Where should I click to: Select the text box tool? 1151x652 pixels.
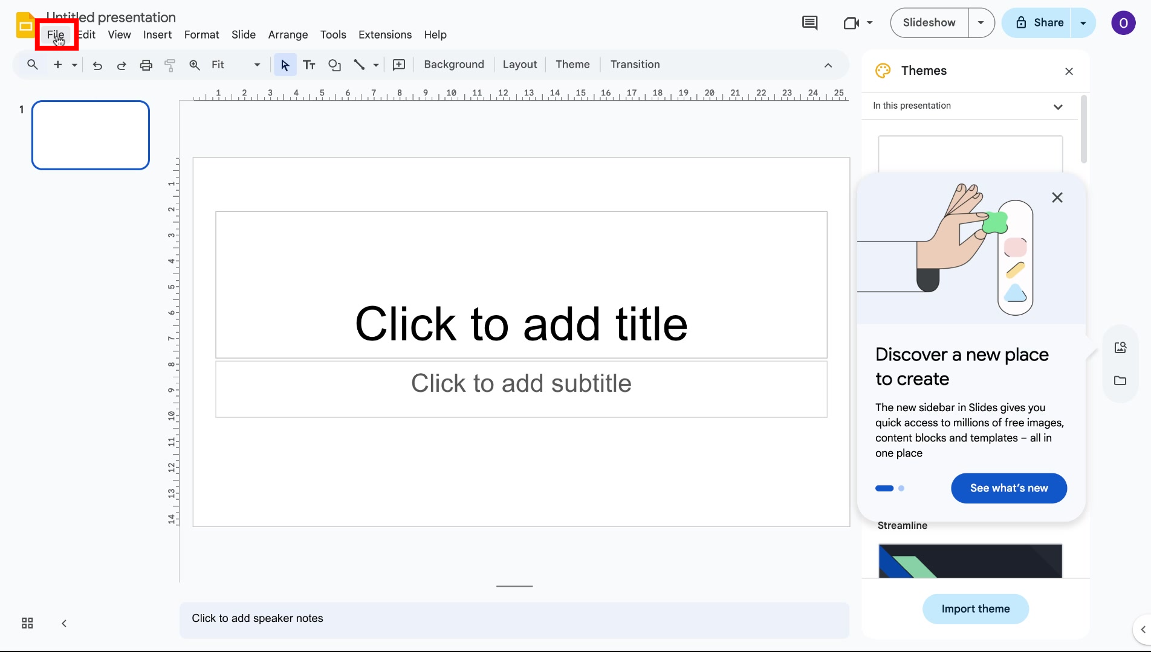click(x=309, y=65)
